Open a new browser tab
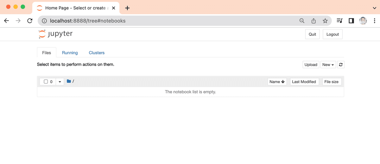This screenshot has height=164, width=380. point(127,8)
